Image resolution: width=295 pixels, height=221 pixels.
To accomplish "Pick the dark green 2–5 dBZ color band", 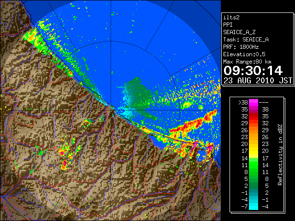I will pyautogui.click(x=254, y=186).
